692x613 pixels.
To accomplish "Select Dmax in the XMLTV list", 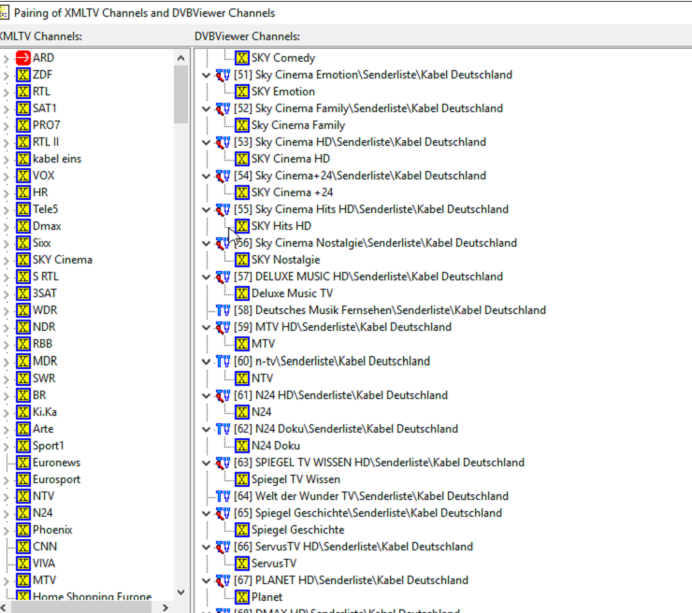I will point(47,226).
